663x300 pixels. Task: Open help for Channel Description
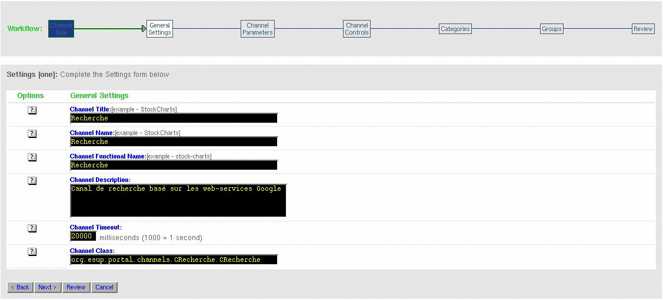tap(32, 181)
